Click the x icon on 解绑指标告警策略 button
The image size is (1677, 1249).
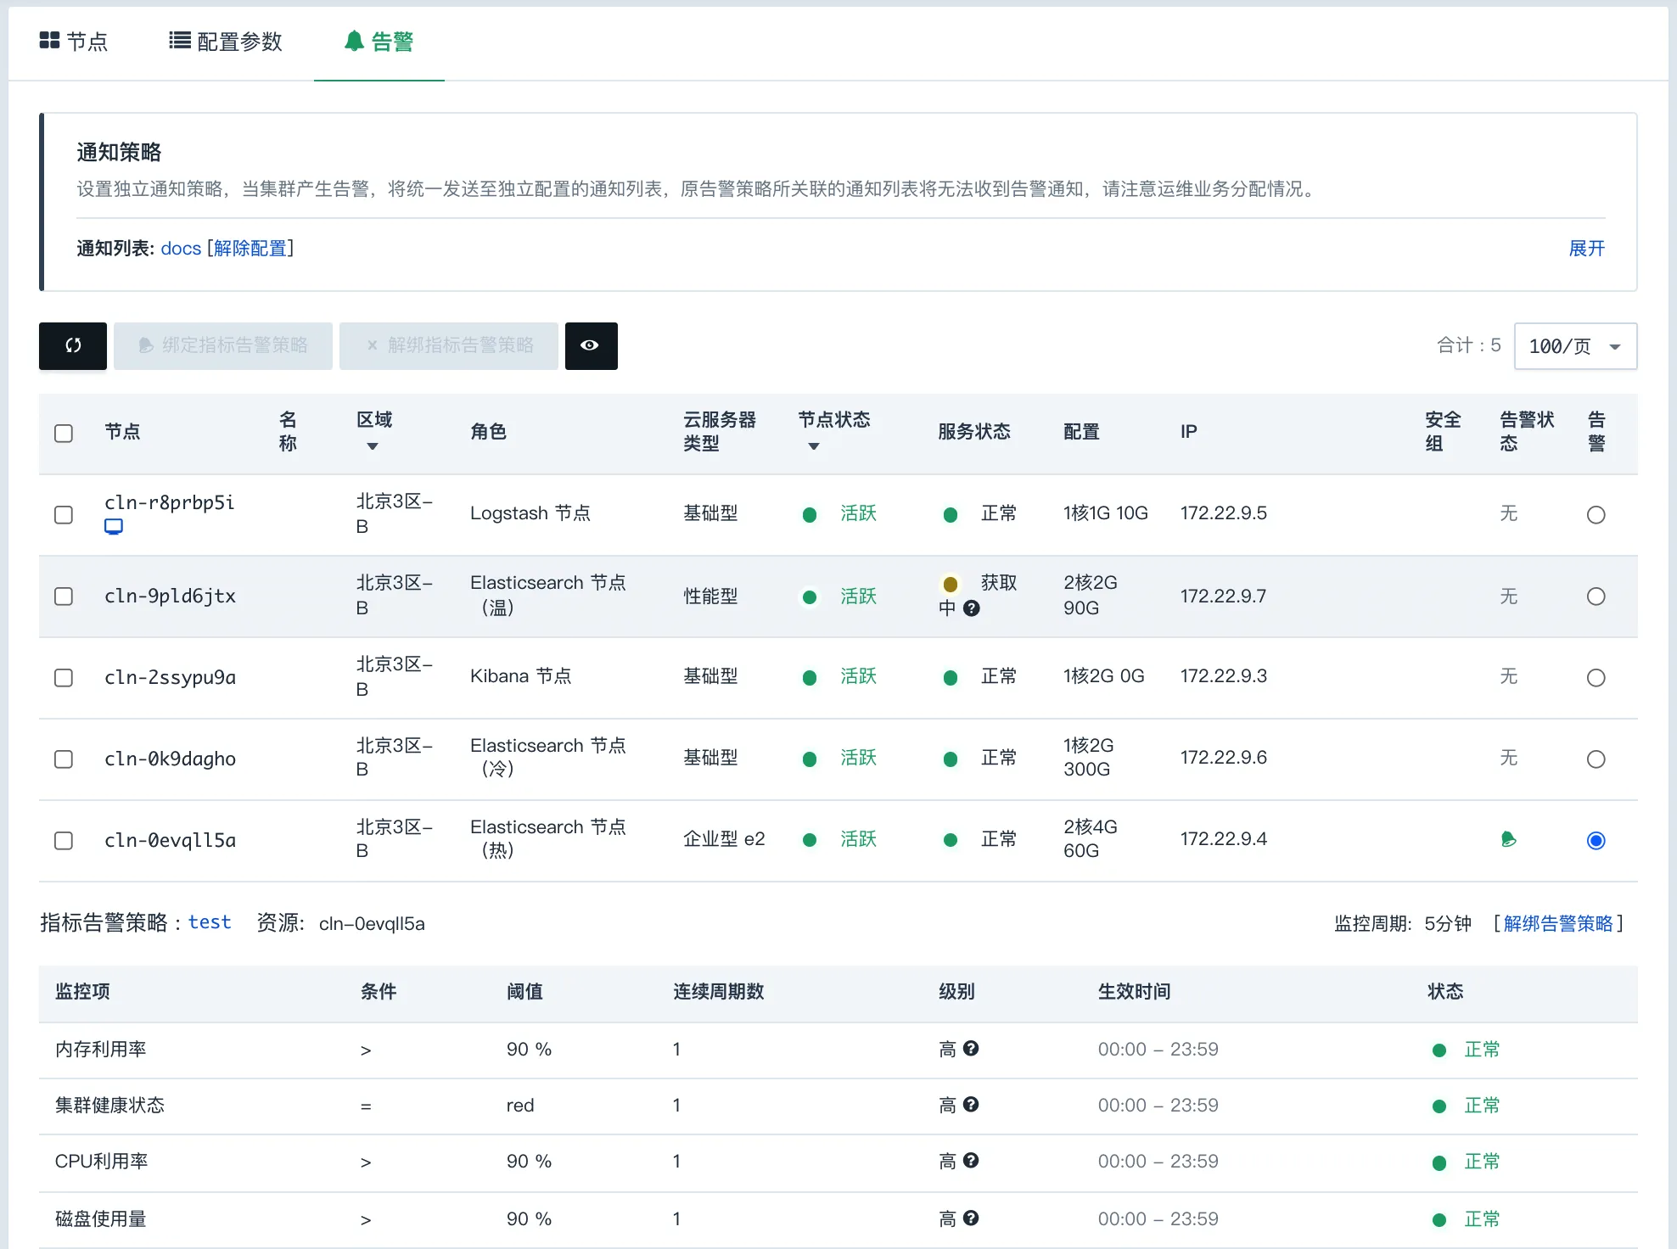(371, 345)
